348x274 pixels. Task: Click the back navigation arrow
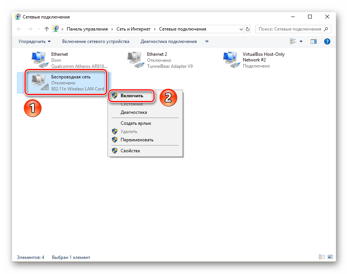19,29
